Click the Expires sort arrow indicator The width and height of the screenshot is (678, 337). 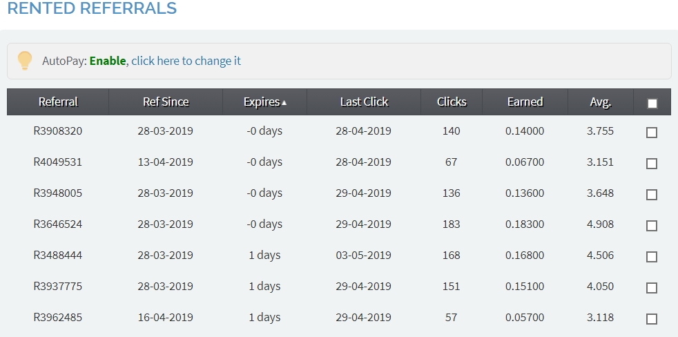point(284,103)
